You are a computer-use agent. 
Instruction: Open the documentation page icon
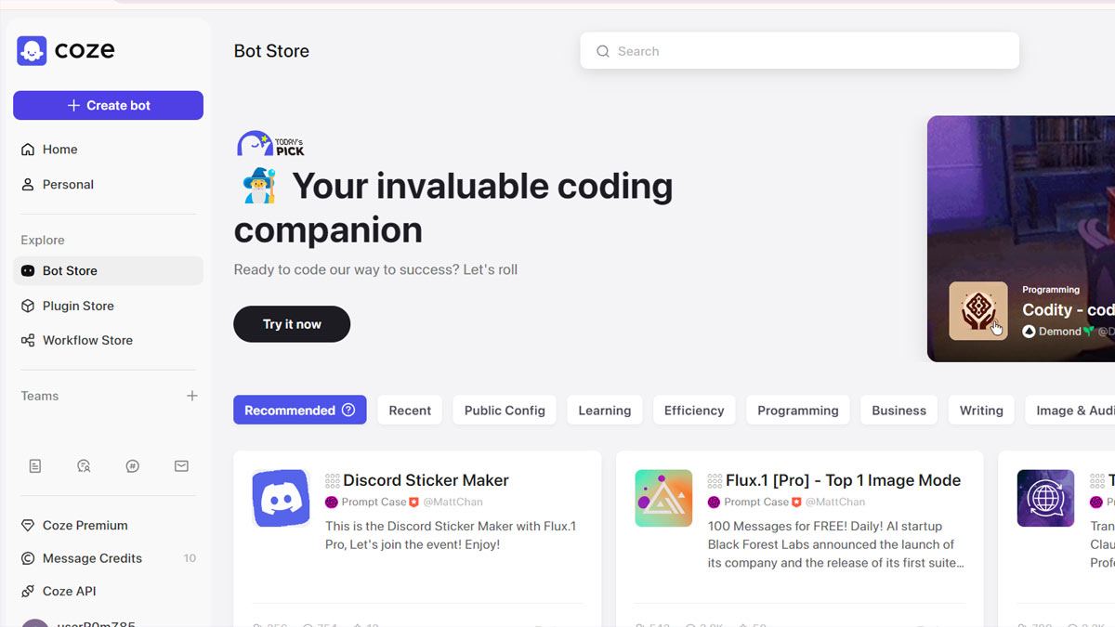click(x=35, y=466)
